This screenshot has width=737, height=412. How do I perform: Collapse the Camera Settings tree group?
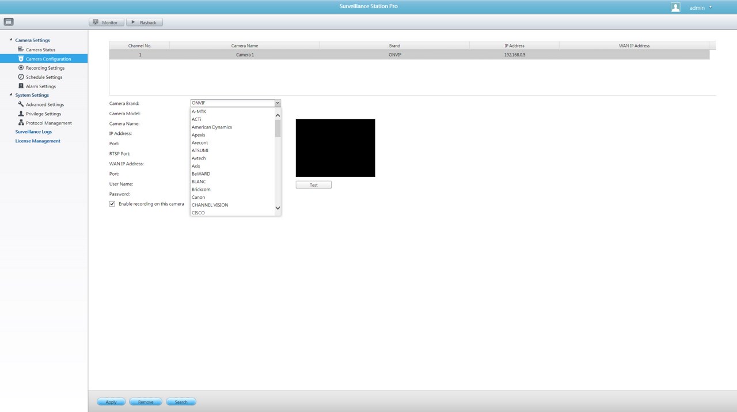(x=11, y=40)
